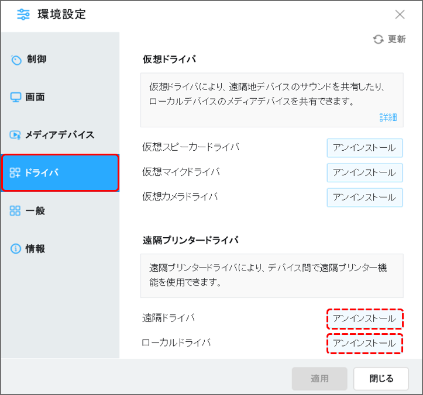Click the 仮想マイクドライバ label

[x=181, y=172]
